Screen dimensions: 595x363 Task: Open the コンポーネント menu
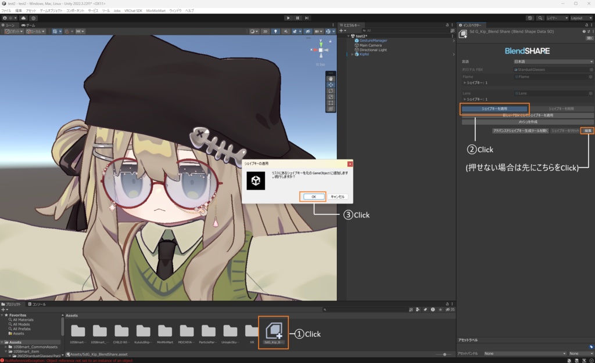pos(75,10)
